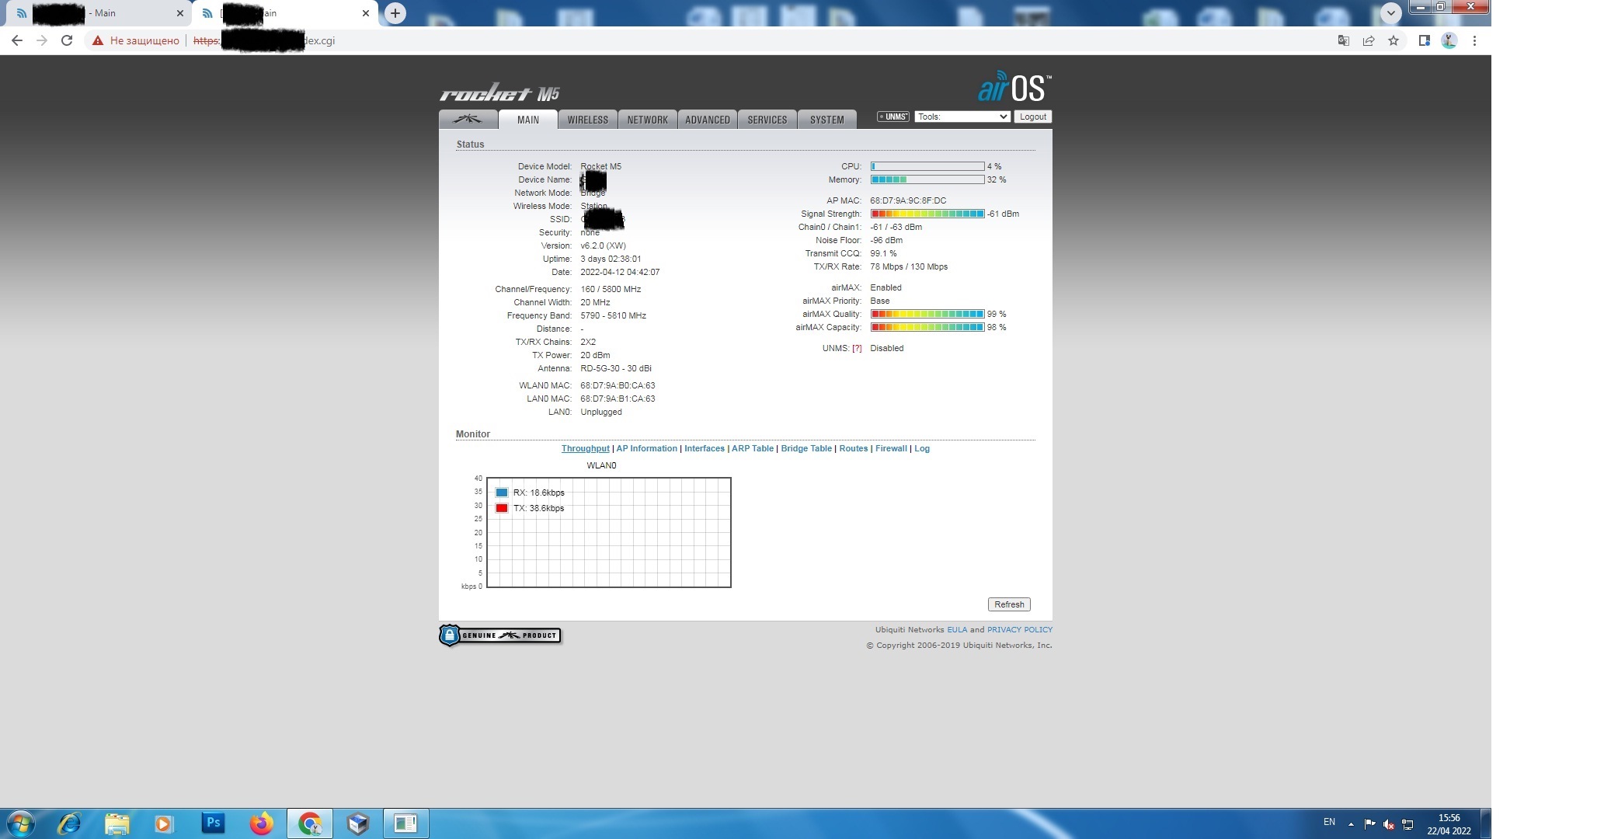Launch Internet Explorer from taskbar
This screenshot has height=839, width=1611.
point(69,823)
